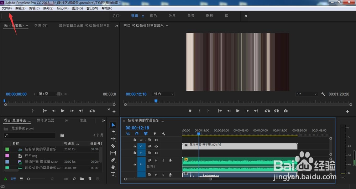The height and width of the screenshot is (189, 356).
Task: Open the 适合 zoom level dropdown
Action: pos(164,94)
